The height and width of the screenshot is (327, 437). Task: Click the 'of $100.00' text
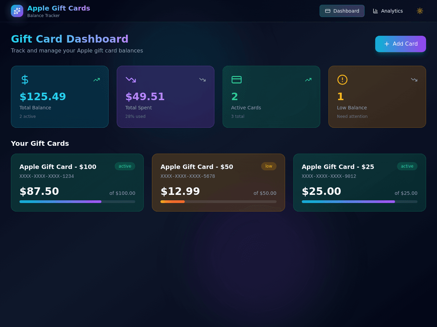coord(122,193)
